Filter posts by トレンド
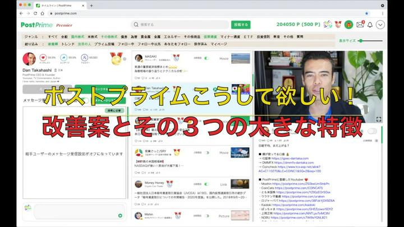 click(68, 44)
